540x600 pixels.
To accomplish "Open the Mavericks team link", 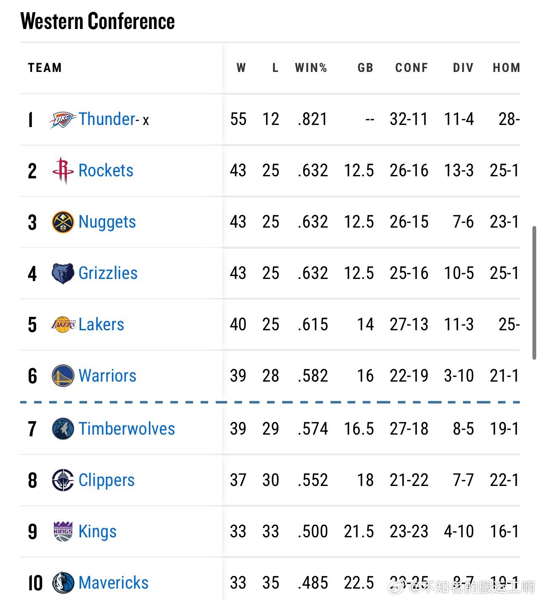I will tap(114, 583).
